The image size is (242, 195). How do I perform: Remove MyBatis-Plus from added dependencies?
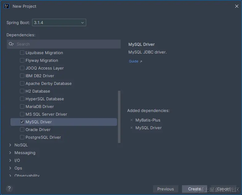131,120
